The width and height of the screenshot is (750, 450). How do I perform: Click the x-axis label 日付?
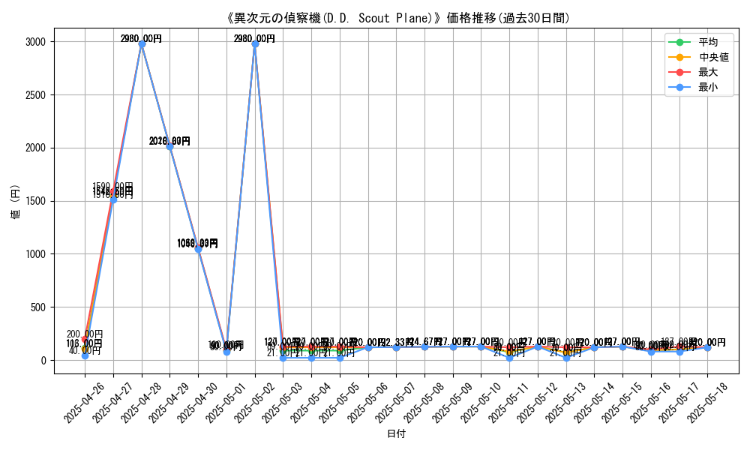(x=396, y=433)
